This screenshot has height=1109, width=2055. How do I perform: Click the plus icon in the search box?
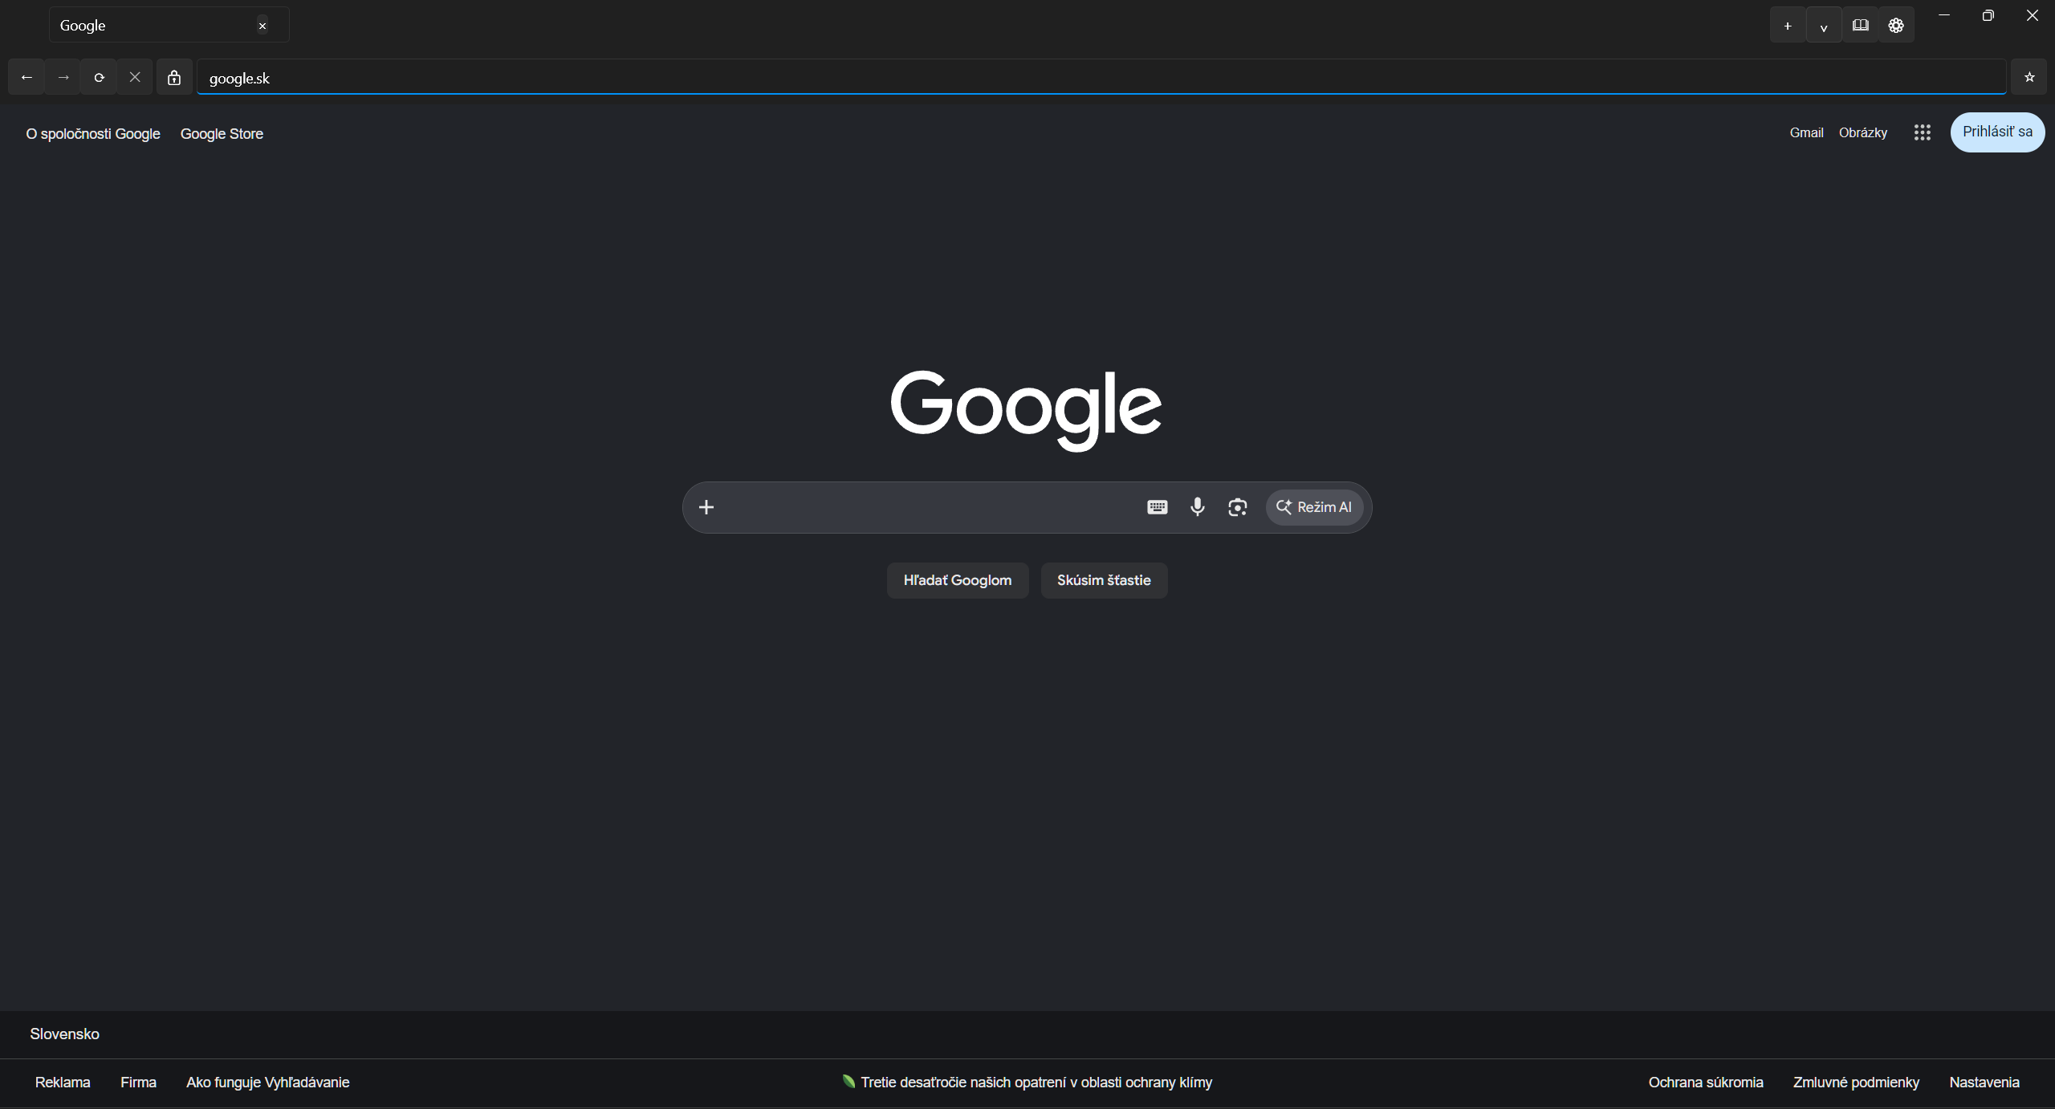706,507
